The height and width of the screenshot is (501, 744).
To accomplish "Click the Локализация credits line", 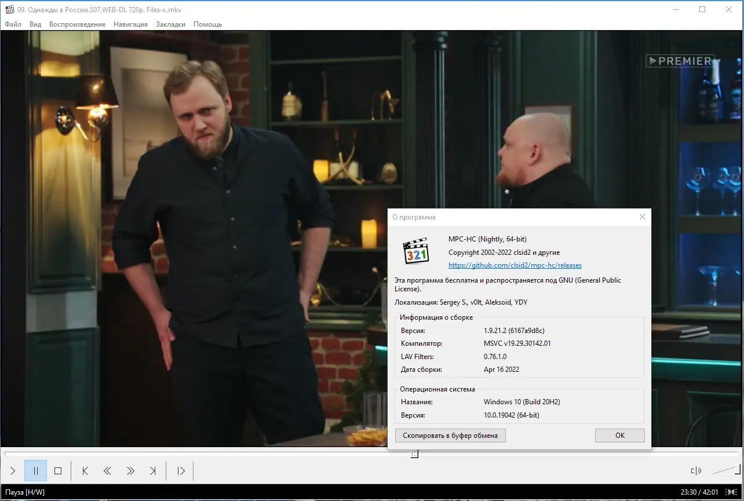I will tap(461, 302).
